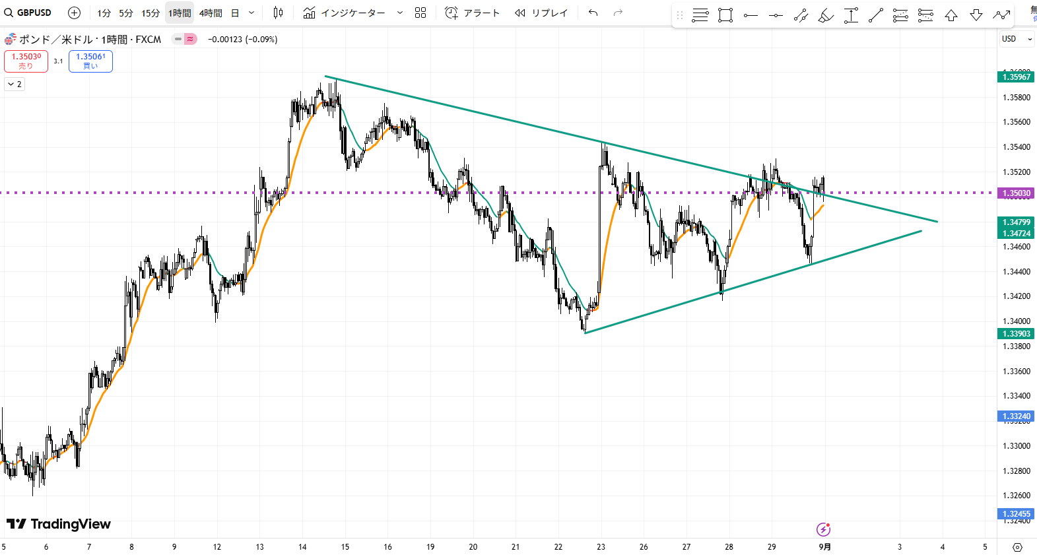Click the 1.34000 price scale label

pos(1017,321)
